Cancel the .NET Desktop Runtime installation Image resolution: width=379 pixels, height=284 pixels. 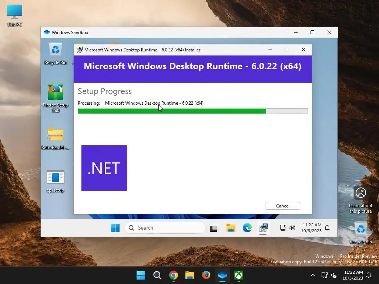click(x=283, y=206)
